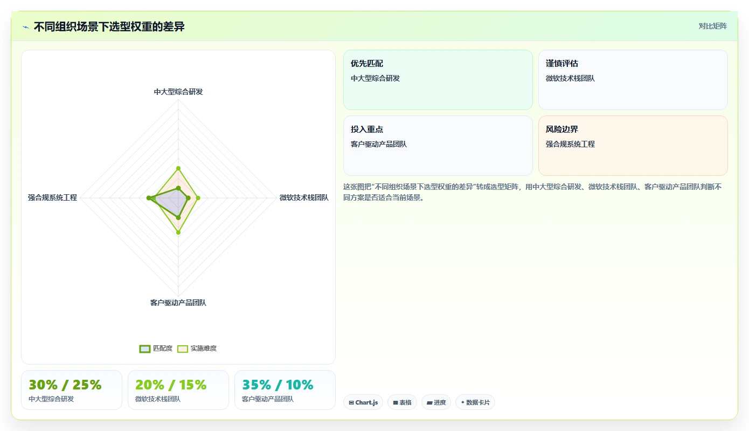Viewport: 749px width, 431px height.
Task: Toggle the 实施难度 legend item
Action: 197,348
